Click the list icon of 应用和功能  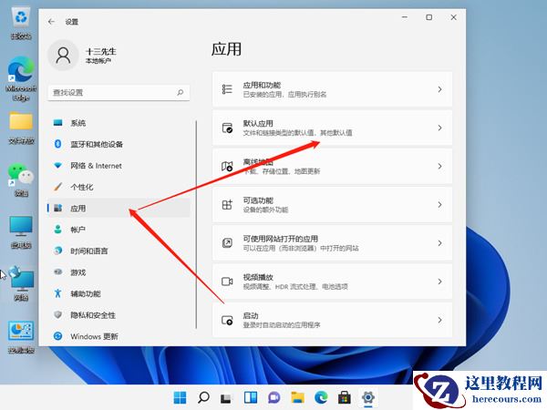click(227, 89)
